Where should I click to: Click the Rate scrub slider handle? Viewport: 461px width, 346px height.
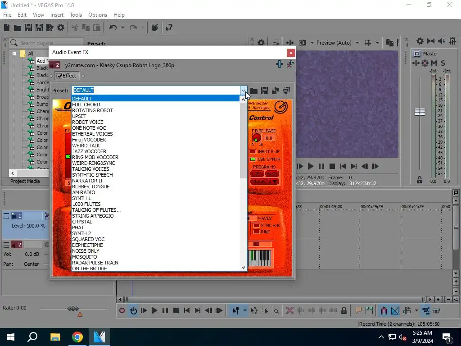pyautogui.click(x=73, y=309)
